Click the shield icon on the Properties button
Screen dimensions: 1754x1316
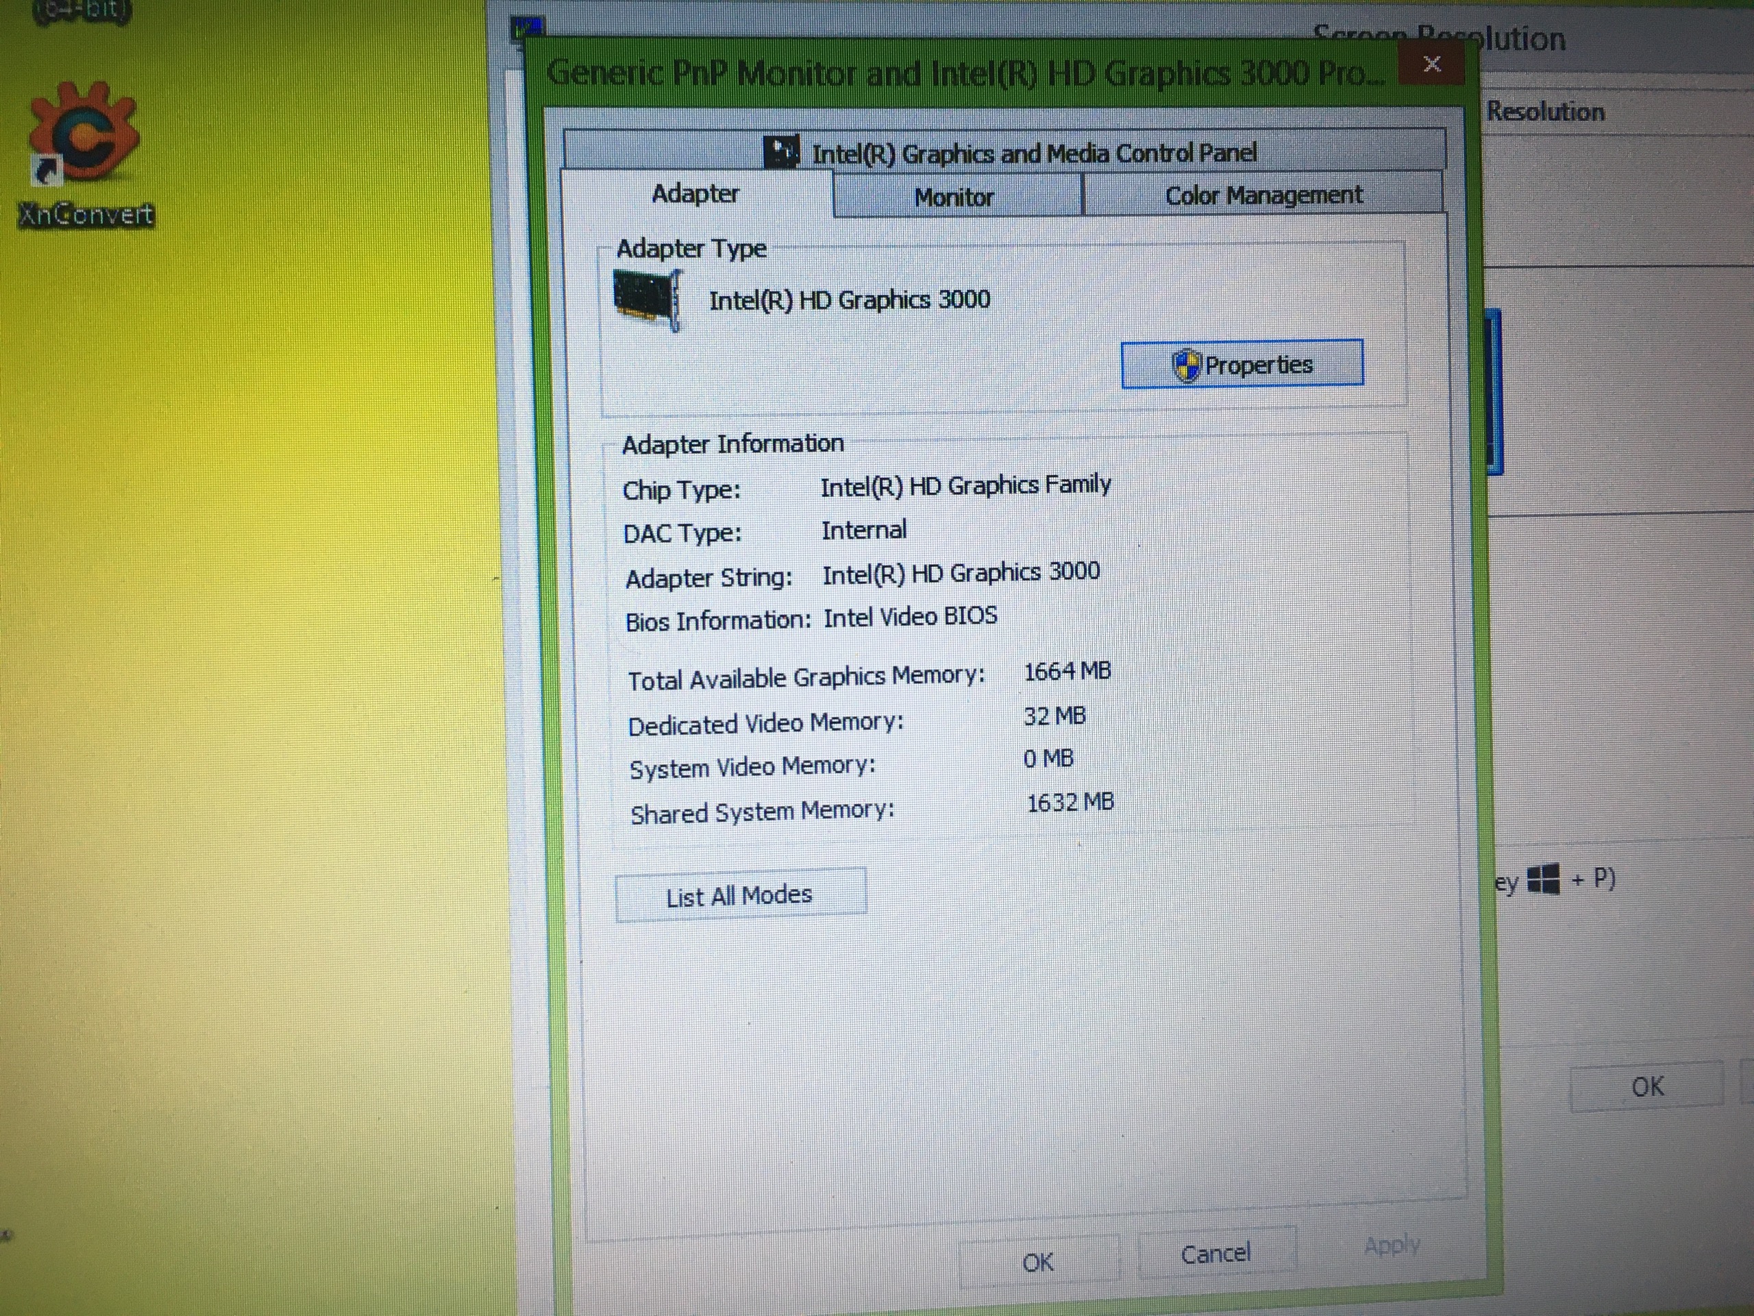click(x=1186, y=366)
